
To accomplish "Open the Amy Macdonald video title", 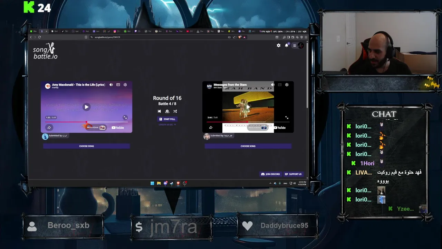I will pyautogui.click(x=78, y=85).
